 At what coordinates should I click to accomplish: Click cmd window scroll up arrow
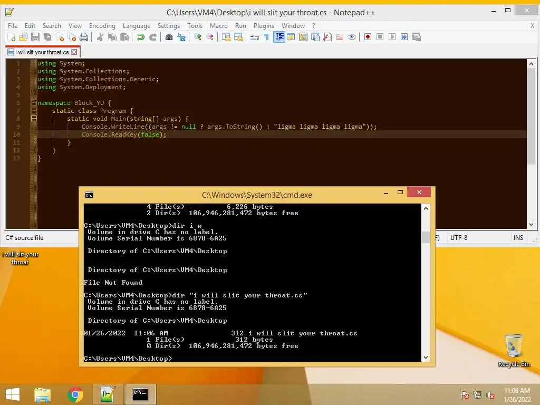coord(426,208)
